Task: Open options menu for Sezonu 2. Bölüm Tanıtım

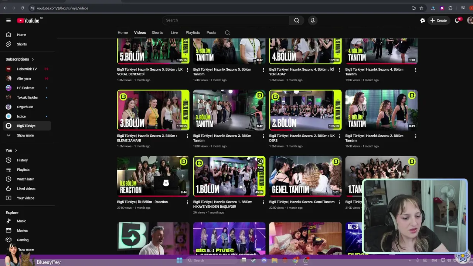Action: (416, 136)
